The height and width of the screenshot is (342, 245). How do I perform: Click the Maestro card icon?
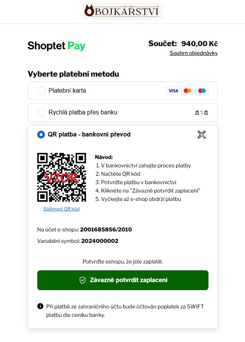[202, 91]
